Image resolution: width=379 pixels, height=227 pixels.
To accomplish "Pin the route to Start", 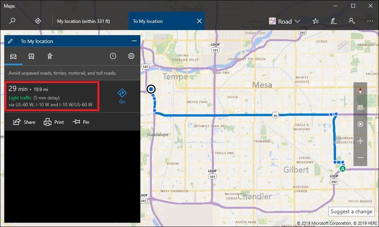I will coord(81,122).
